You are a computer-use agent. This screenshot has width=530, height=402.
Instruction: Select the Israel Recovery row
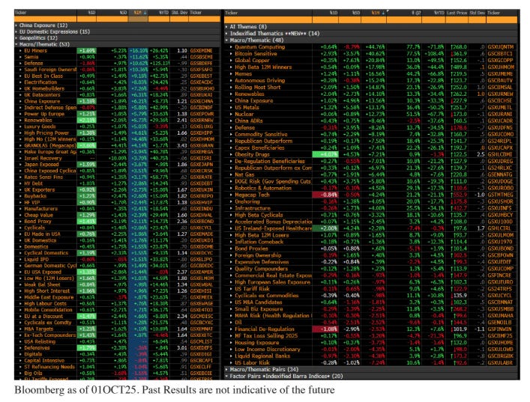(117, 158)
